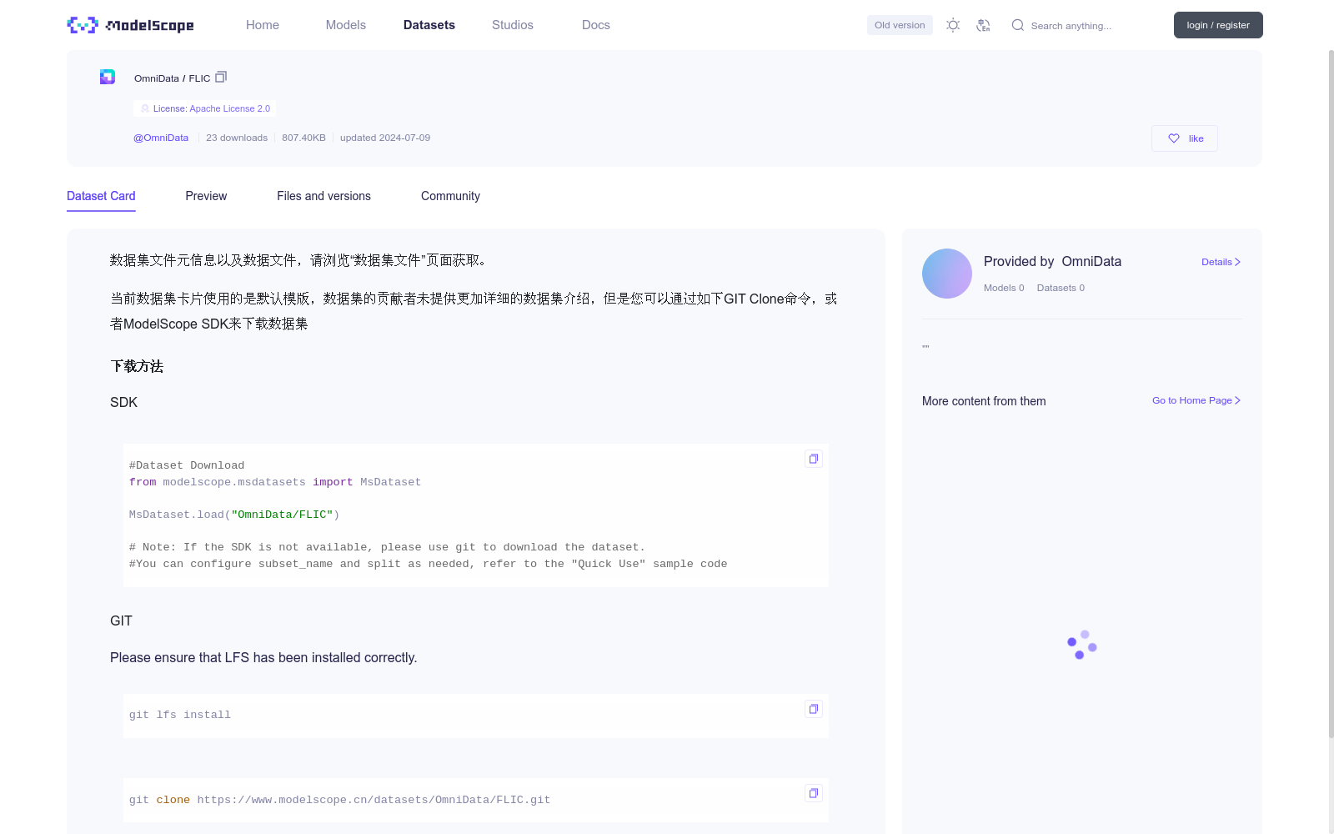Click the heart like button
The image size is (1334, 834).
(1185, 138)
